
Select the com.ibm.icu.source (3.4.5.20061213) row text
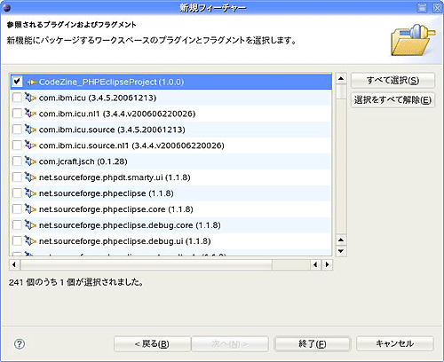click(112, 130)
